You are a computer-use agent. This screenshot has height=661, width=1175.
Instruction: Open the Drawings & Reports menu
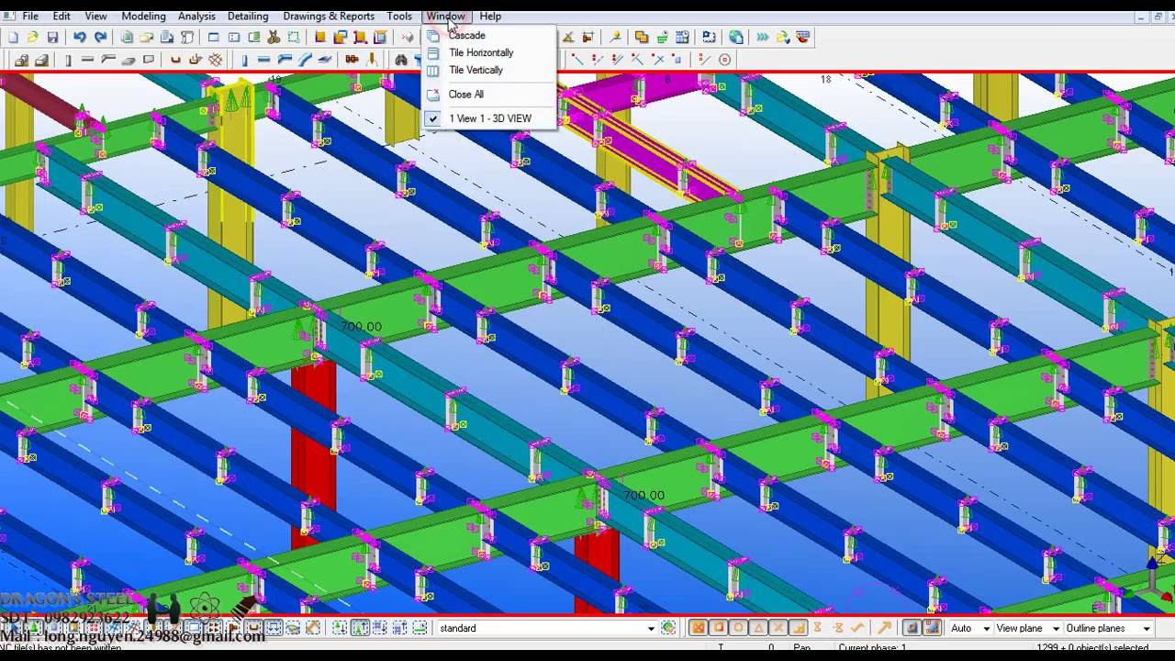click(x=329, y=16)
